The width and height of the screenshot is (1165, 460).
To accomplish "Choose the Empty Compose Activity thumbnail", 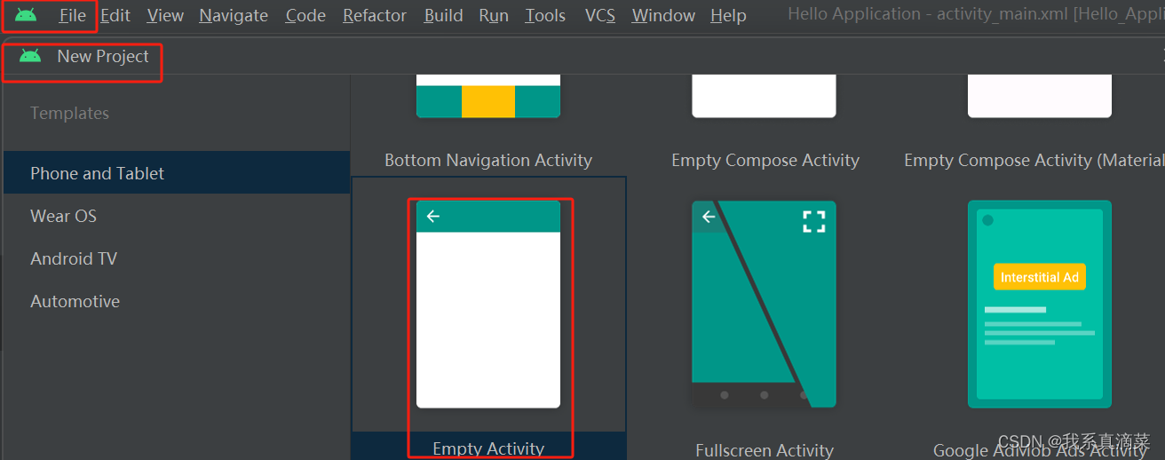I will pos(764,96).
